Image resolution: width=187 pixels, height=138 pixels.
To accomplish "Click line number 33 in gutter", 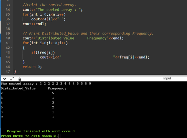I will pos(8,5).
